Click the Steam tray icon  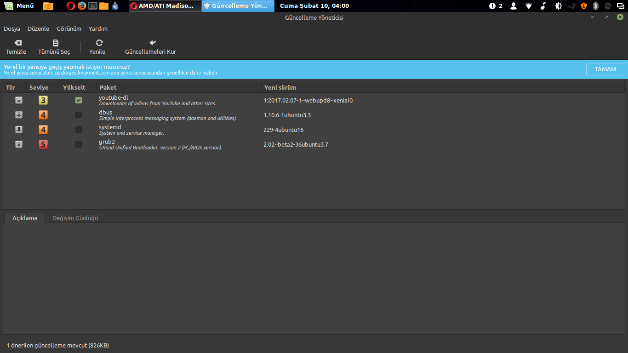(x=572, y=6)
